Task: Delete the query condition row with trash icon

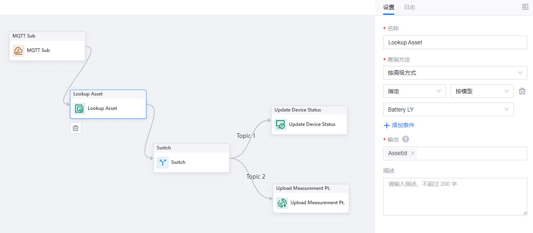Action: tap(522, 91)
